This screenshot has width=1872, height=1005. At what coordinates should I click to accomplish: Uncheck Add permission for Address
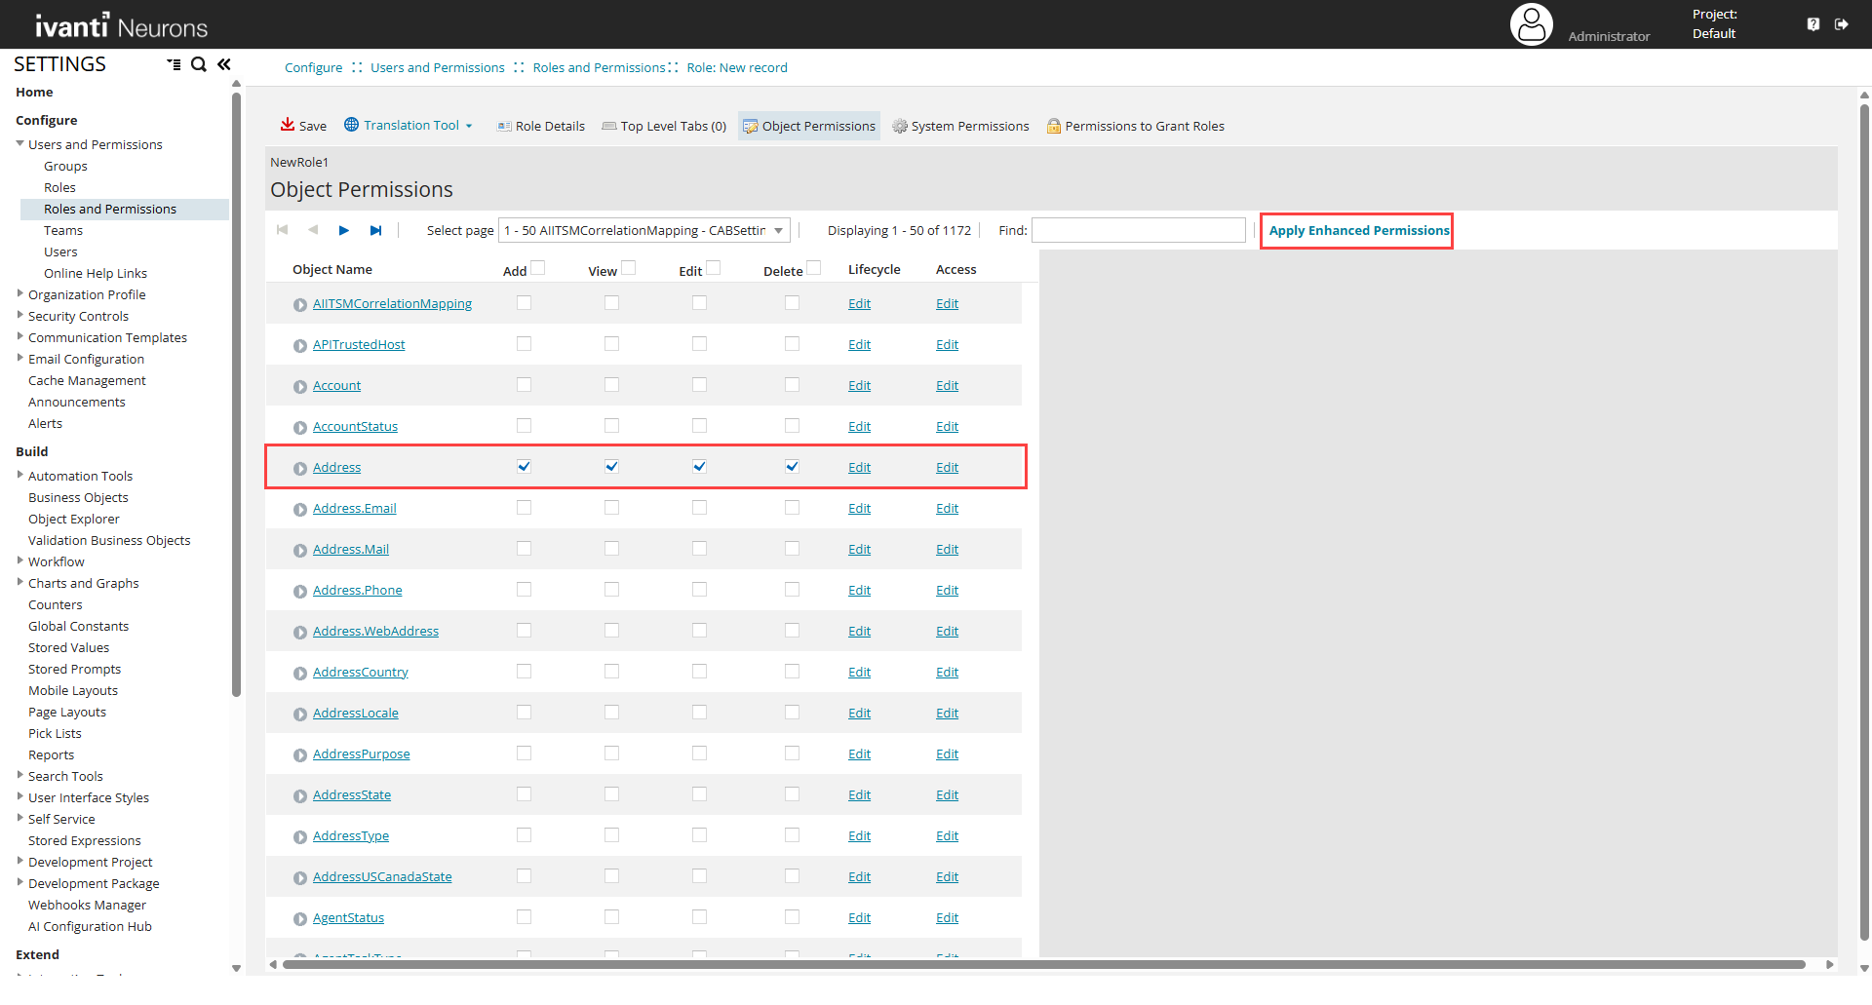pos(524,467)
